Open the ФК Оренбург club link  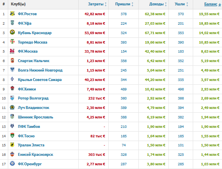coord(30,164)
